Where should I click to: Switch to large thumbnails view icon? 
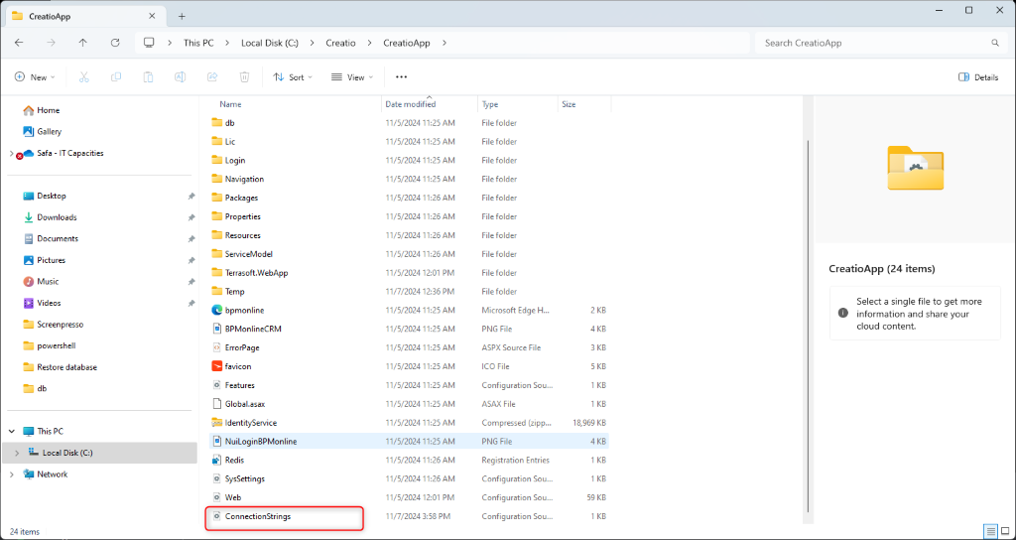pyautogui.click(x=1005, y=532)
